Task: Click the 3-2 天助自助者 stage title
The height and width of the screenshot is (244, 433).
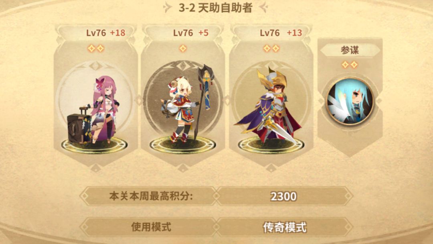Action: (x=215, y=8)
